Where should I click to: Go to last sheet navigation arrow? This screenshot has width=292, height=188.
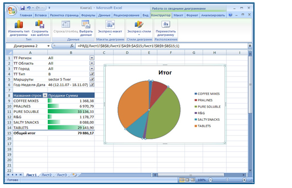(x=20, y=175)
